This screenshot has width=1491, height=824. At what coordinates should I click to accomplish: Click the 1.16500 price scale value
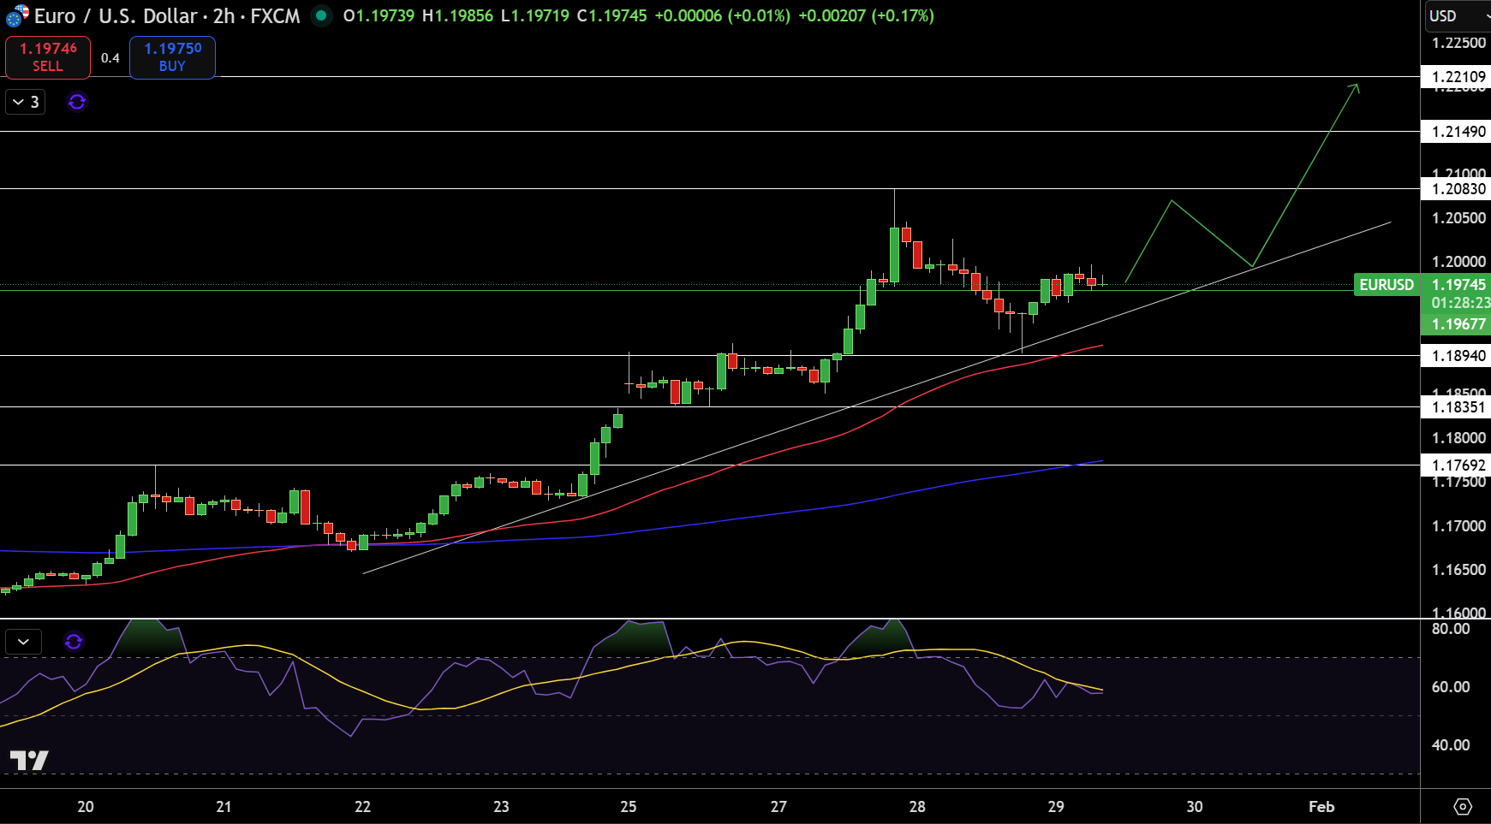click(1459, 570)
